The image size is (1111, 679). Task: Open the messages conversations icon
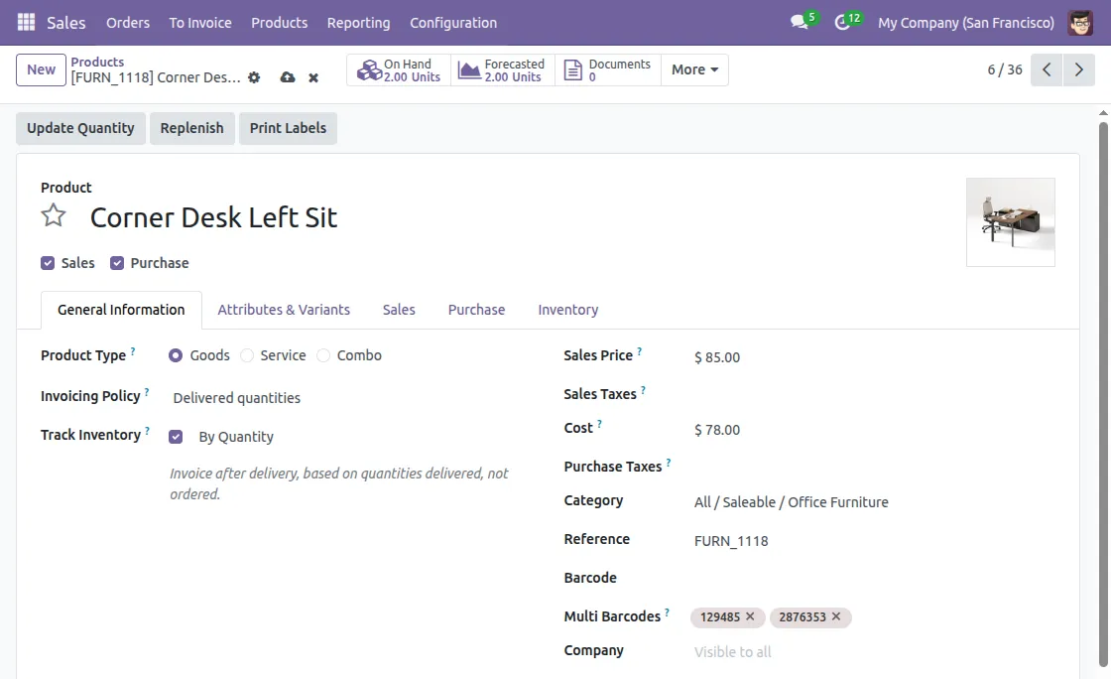(x=800, y=20)
